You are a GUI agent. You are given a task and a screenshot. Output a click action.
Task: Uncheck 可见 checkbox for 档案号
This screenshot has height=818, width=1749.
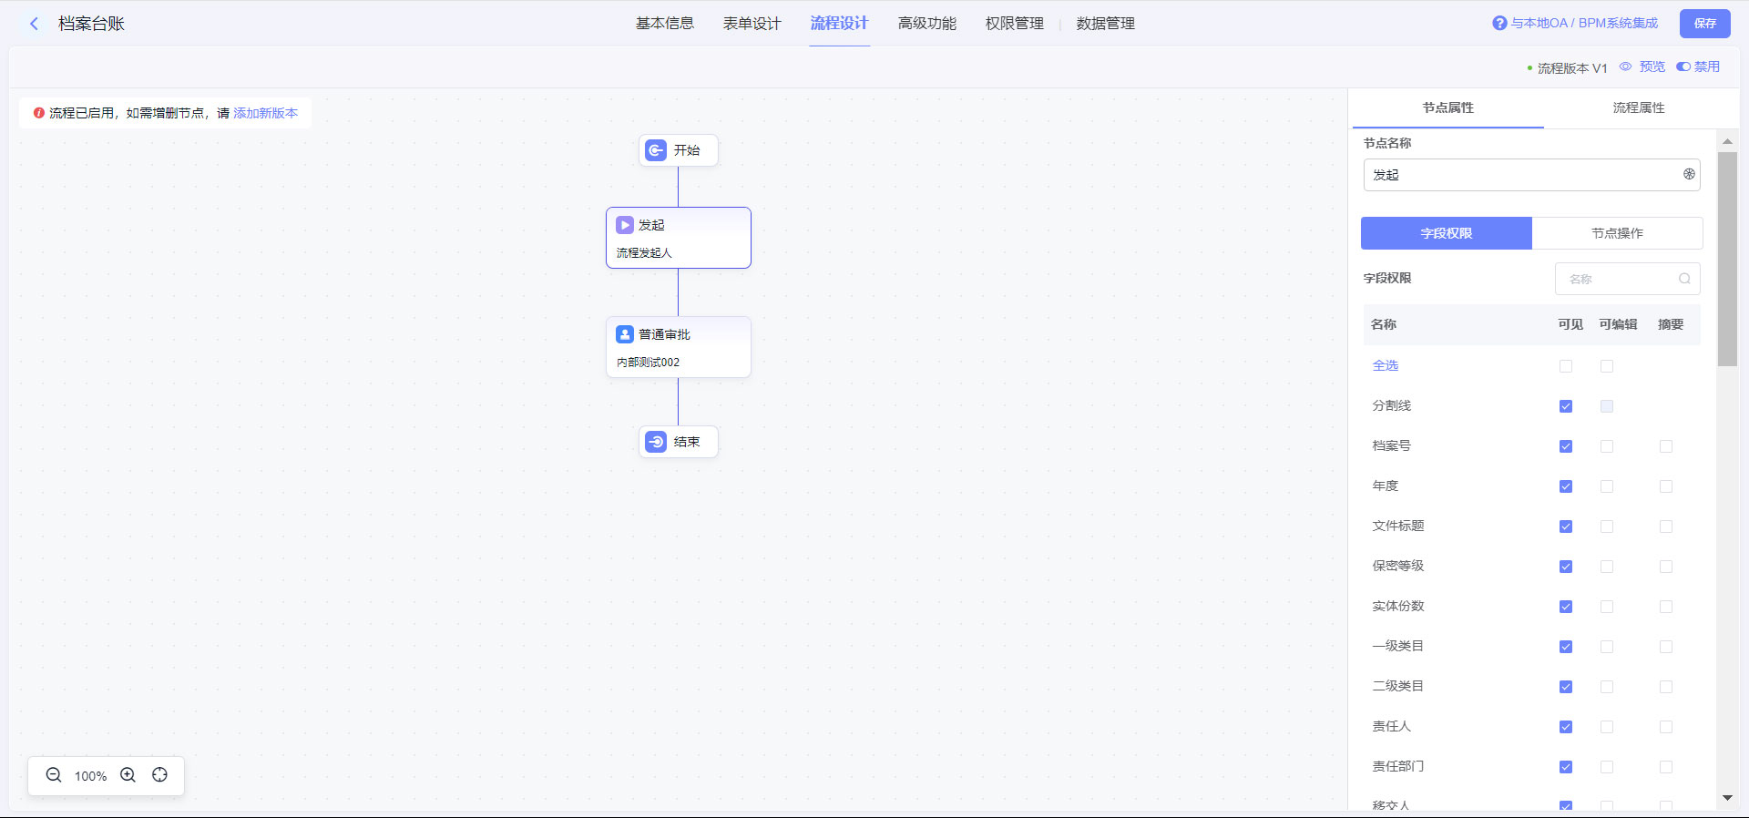(x=1566, y=446)
